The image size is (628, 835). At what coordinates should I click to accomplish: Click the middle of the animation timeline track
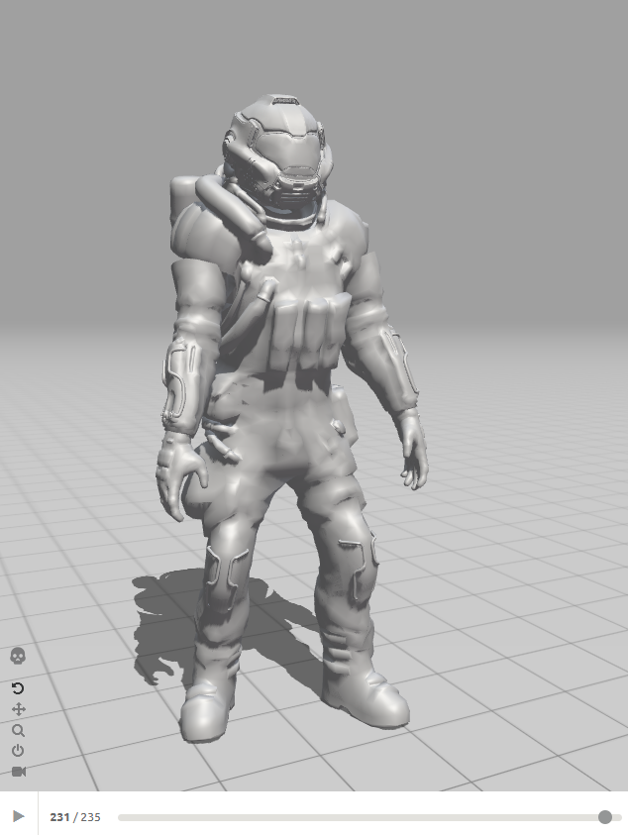tap(369, 817)
